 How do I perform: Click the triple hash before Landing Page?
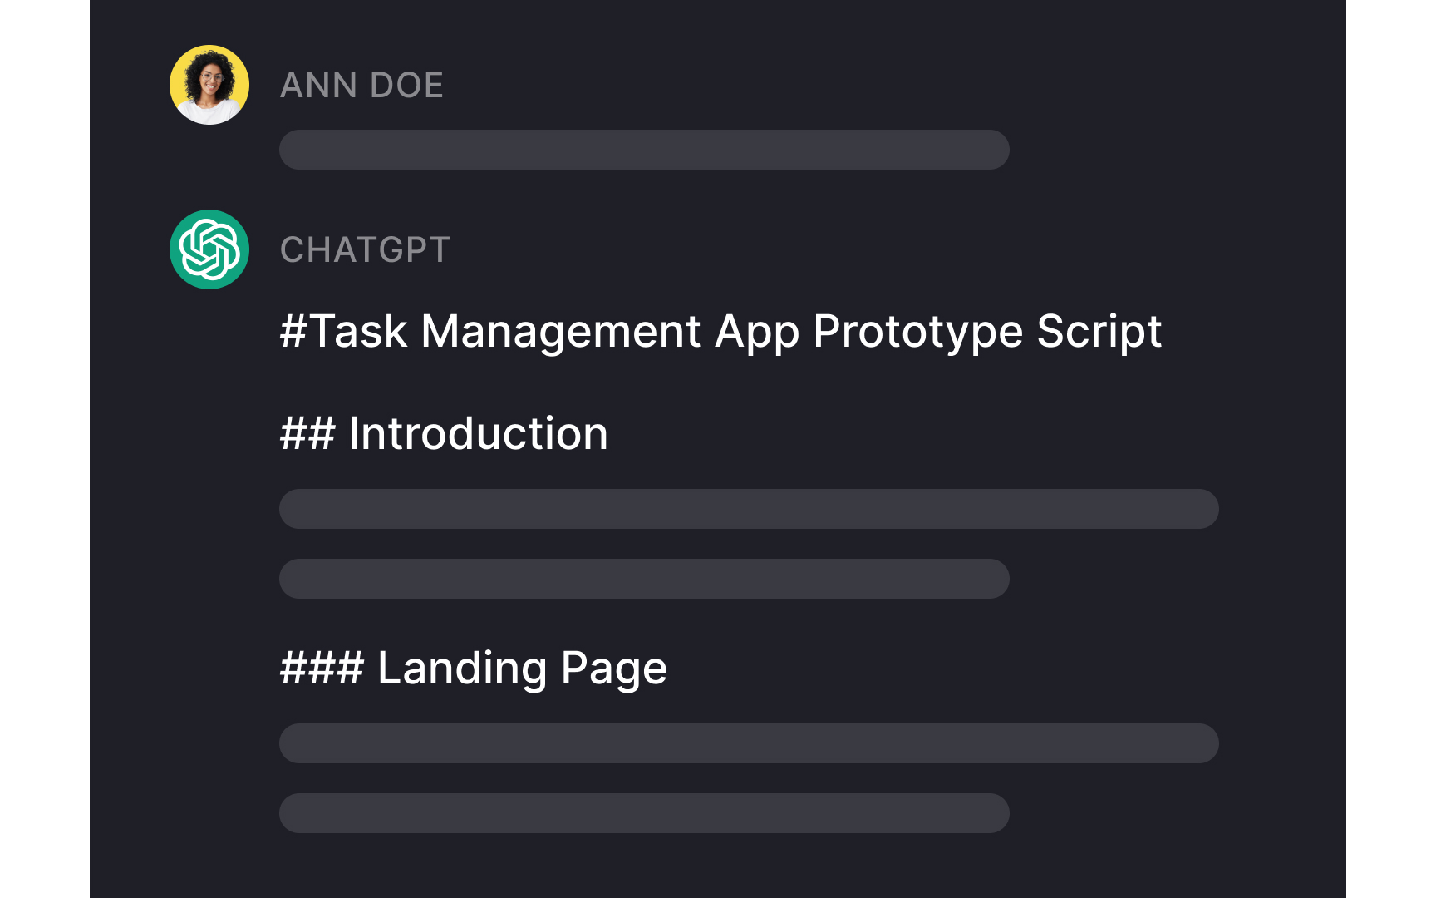coord(322,668)
